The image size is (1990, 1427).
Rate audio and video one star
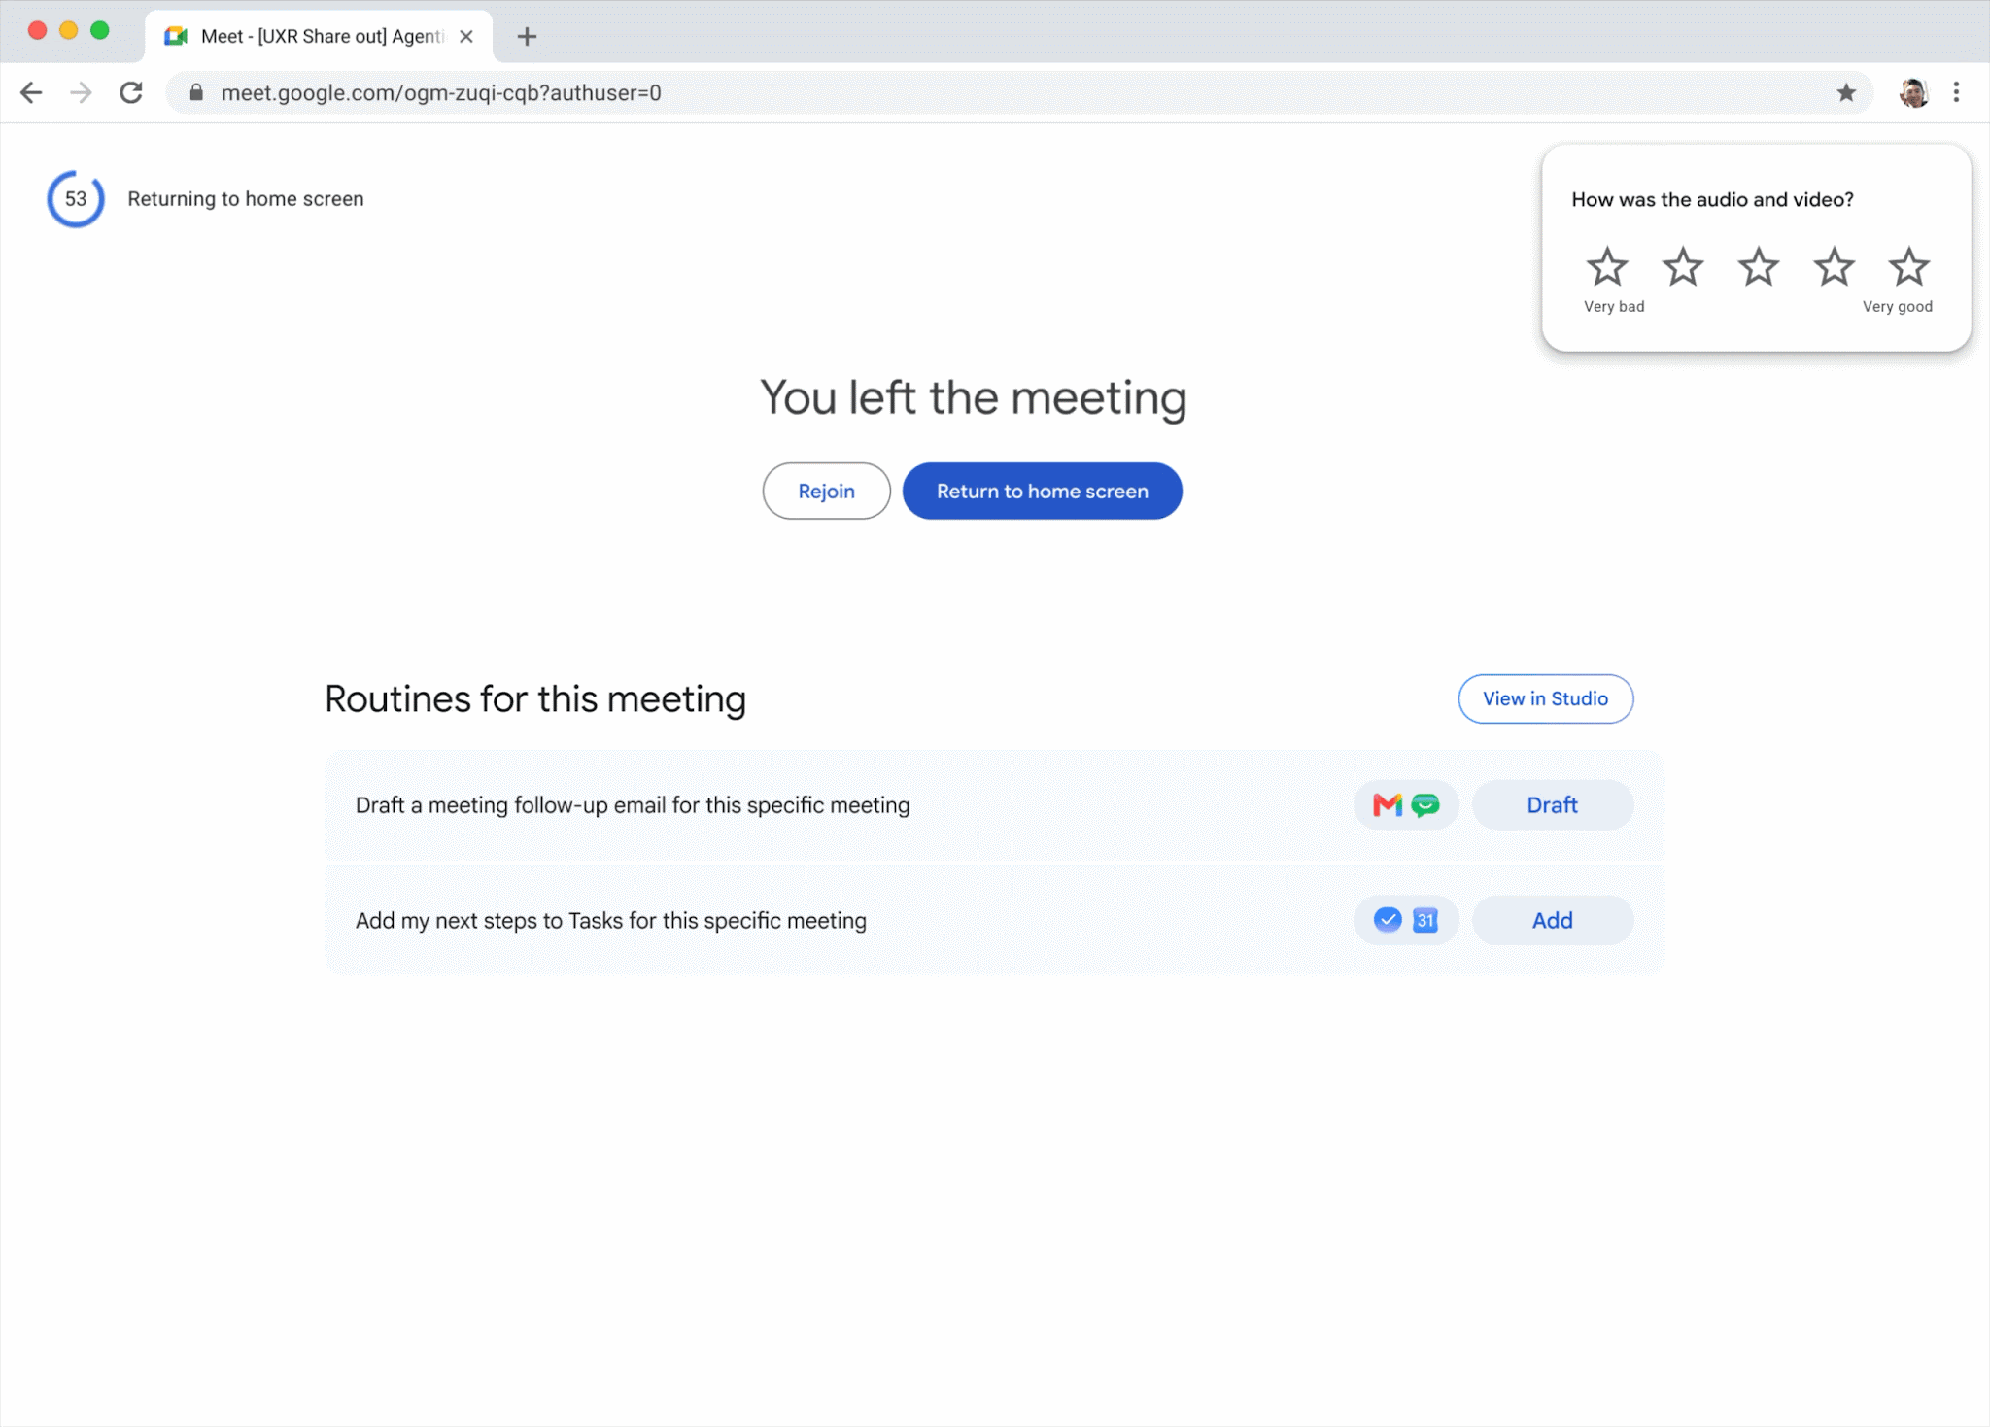click(x=1607, y=266)
